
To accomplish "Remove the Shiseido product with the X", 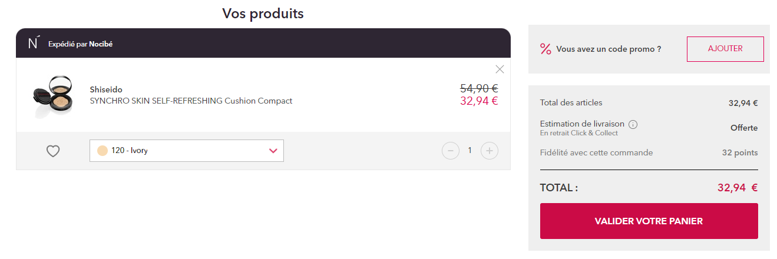I will pyautogui.click(x=500, y=69).
